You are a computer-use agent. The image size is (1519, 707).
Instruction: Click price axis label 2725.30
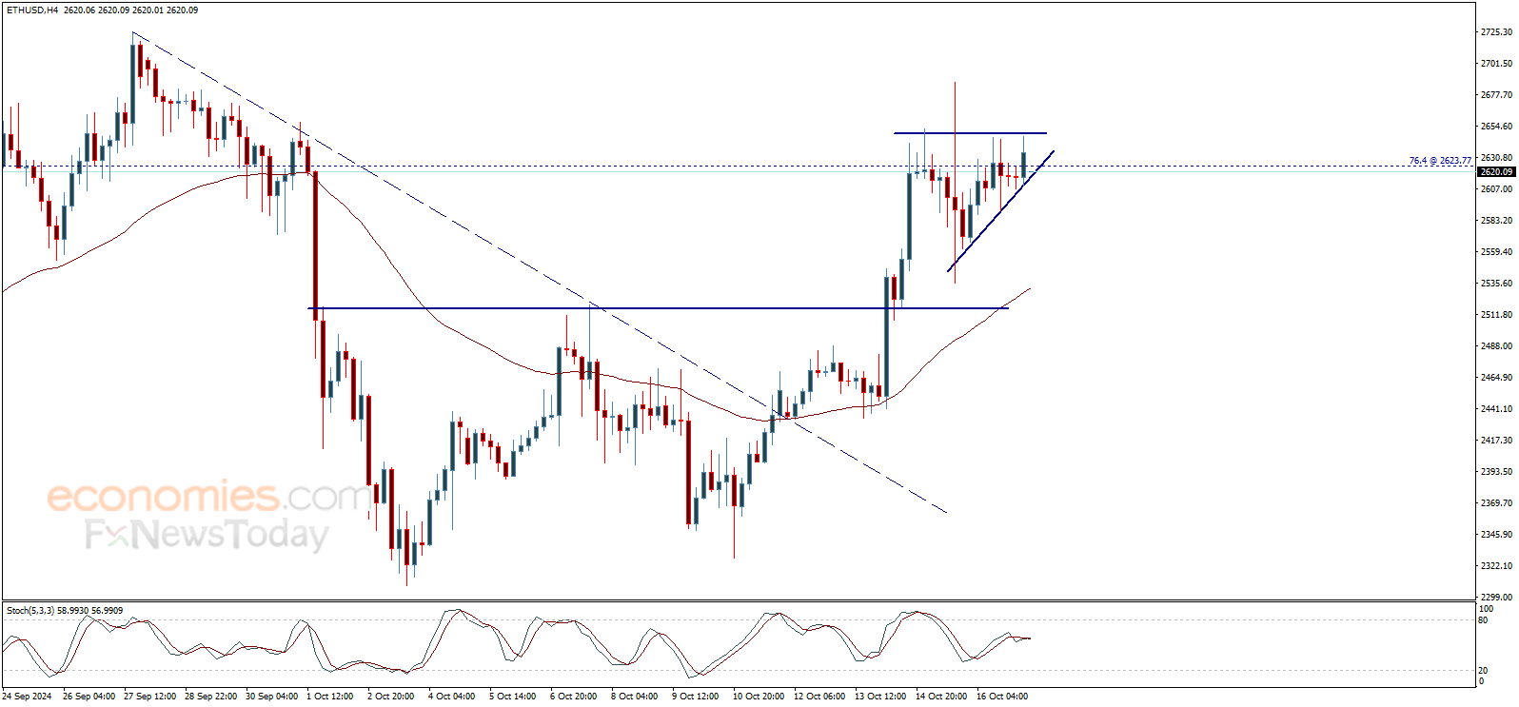tap(1496, 32)
